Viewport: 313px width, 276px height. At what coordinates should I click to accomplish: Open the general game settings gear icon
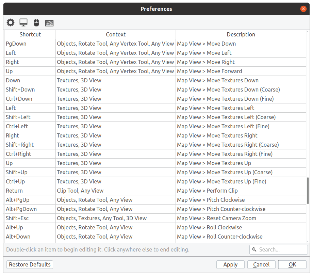[11, 23]
